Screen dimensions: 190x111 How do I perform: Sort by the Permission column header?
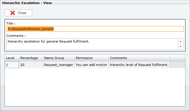(92, 58)
